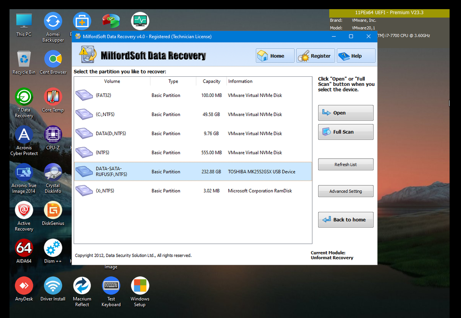Click drive icon of DATA-SATA-RUFUS row
This screenshot has width=461, height=318.
tap(84, 172)
